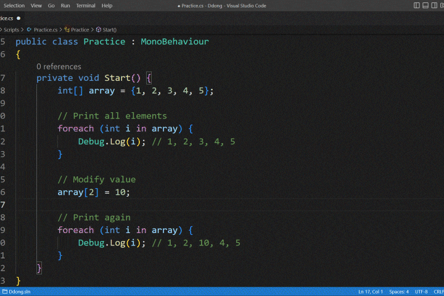444x296 pixels.
Task: Click the 'Start()' method name in the code
Action: pos(122,78)
